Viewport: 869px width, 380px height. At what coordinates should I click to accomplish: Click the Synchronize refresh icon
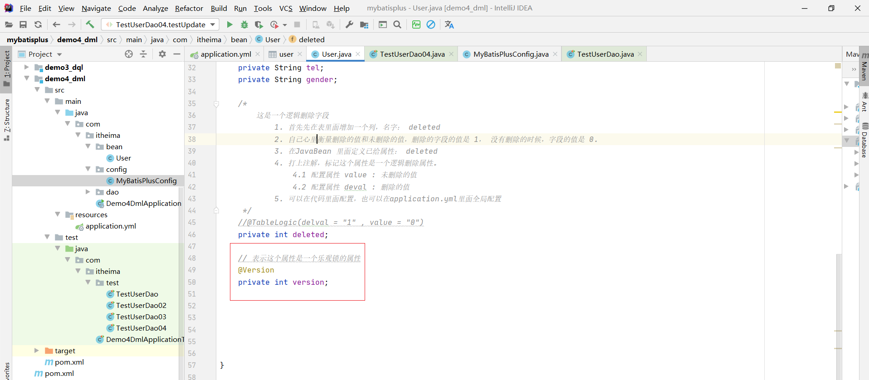38,24
